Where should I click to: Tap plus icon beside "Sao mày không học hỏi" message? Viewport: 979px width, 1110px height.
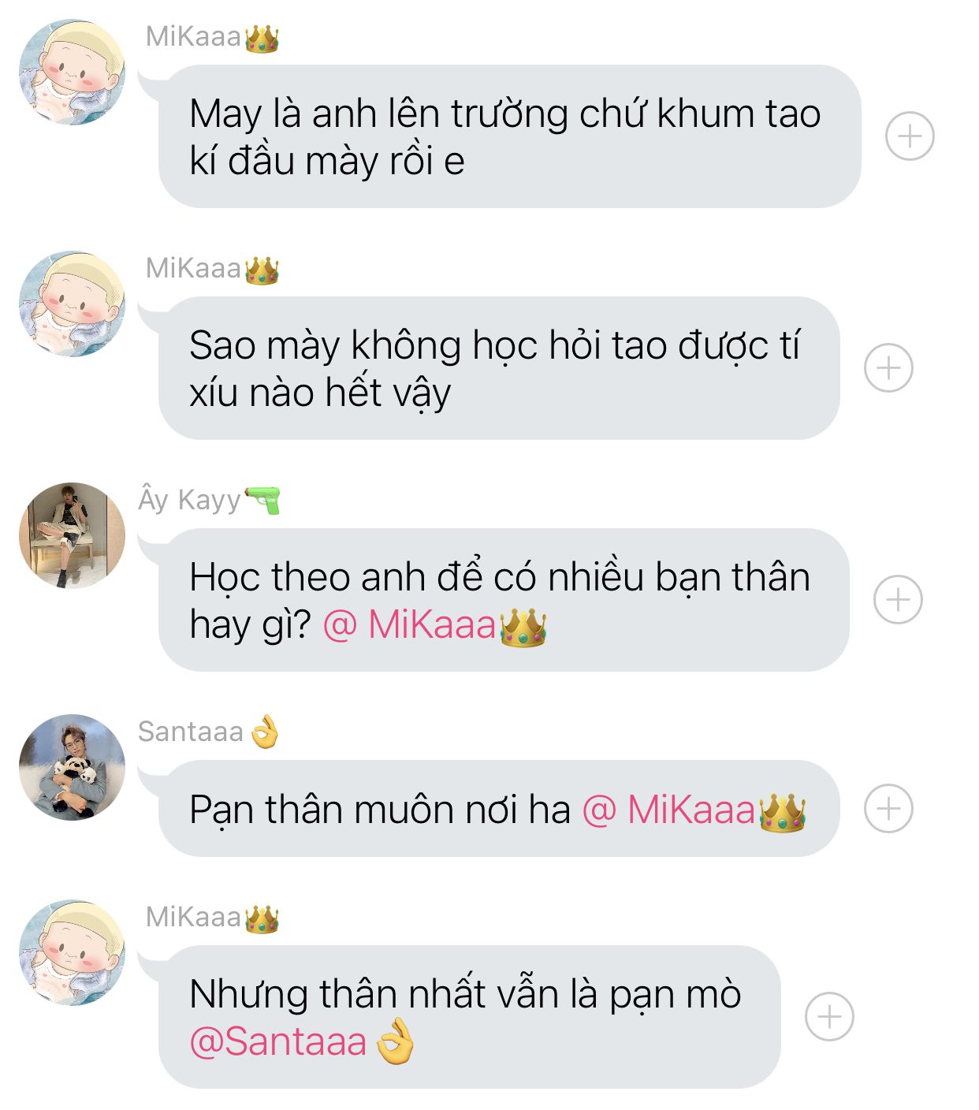888,368
